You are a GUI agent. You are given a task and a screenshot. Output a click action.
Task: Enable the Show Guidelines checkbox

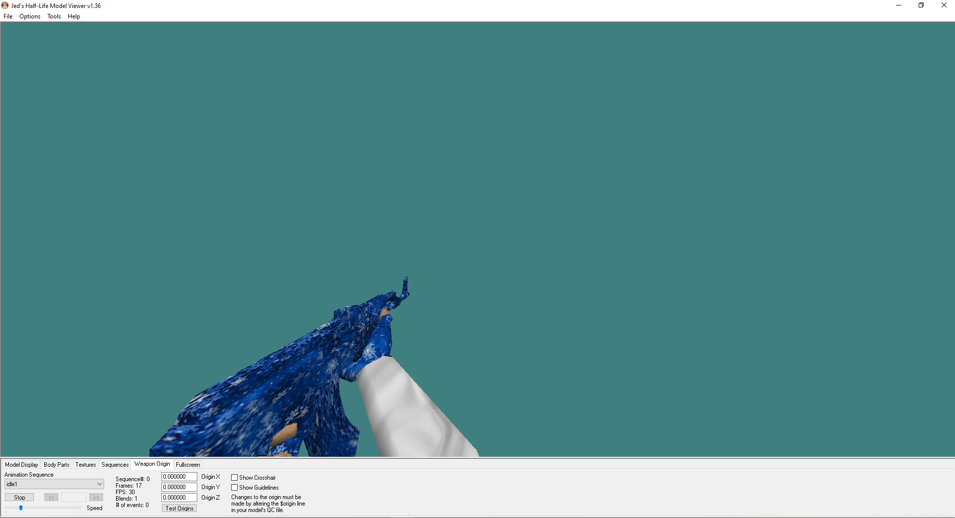(x=234, y=488)
